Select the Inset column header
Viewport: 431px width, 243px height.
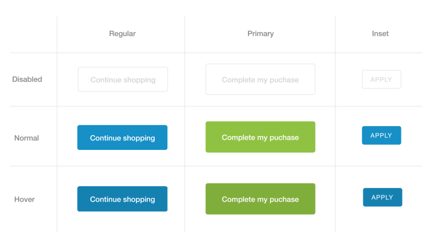pos(380,33)
